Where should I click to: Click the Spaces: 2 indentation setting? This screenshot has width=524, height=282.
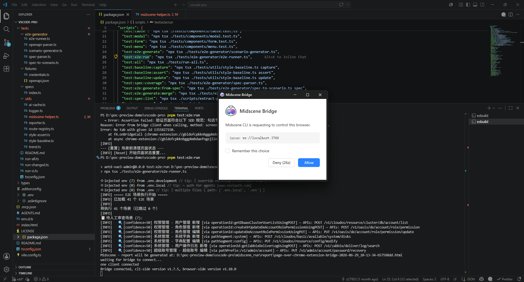pos(429,279)
